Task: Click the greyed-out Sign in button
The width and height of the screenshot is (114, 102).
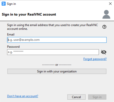Action: click(97, 97)
